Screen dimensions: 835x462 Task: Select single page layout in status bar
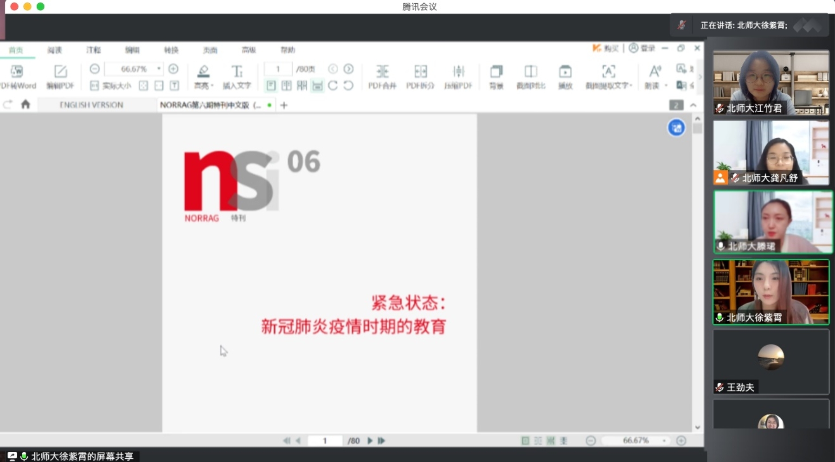525,441
